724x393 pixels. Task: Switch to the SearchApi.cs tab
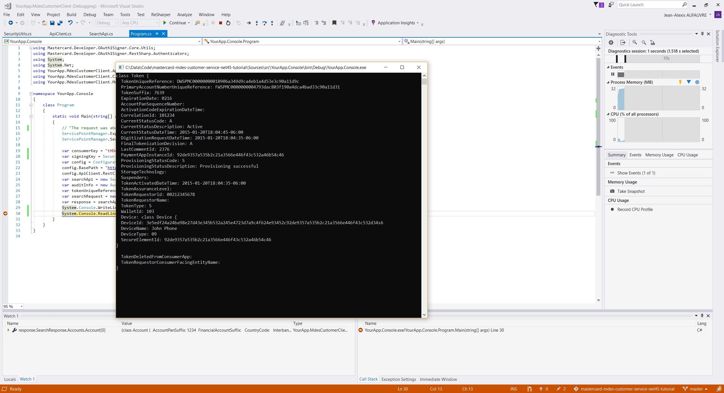(101, 34)
